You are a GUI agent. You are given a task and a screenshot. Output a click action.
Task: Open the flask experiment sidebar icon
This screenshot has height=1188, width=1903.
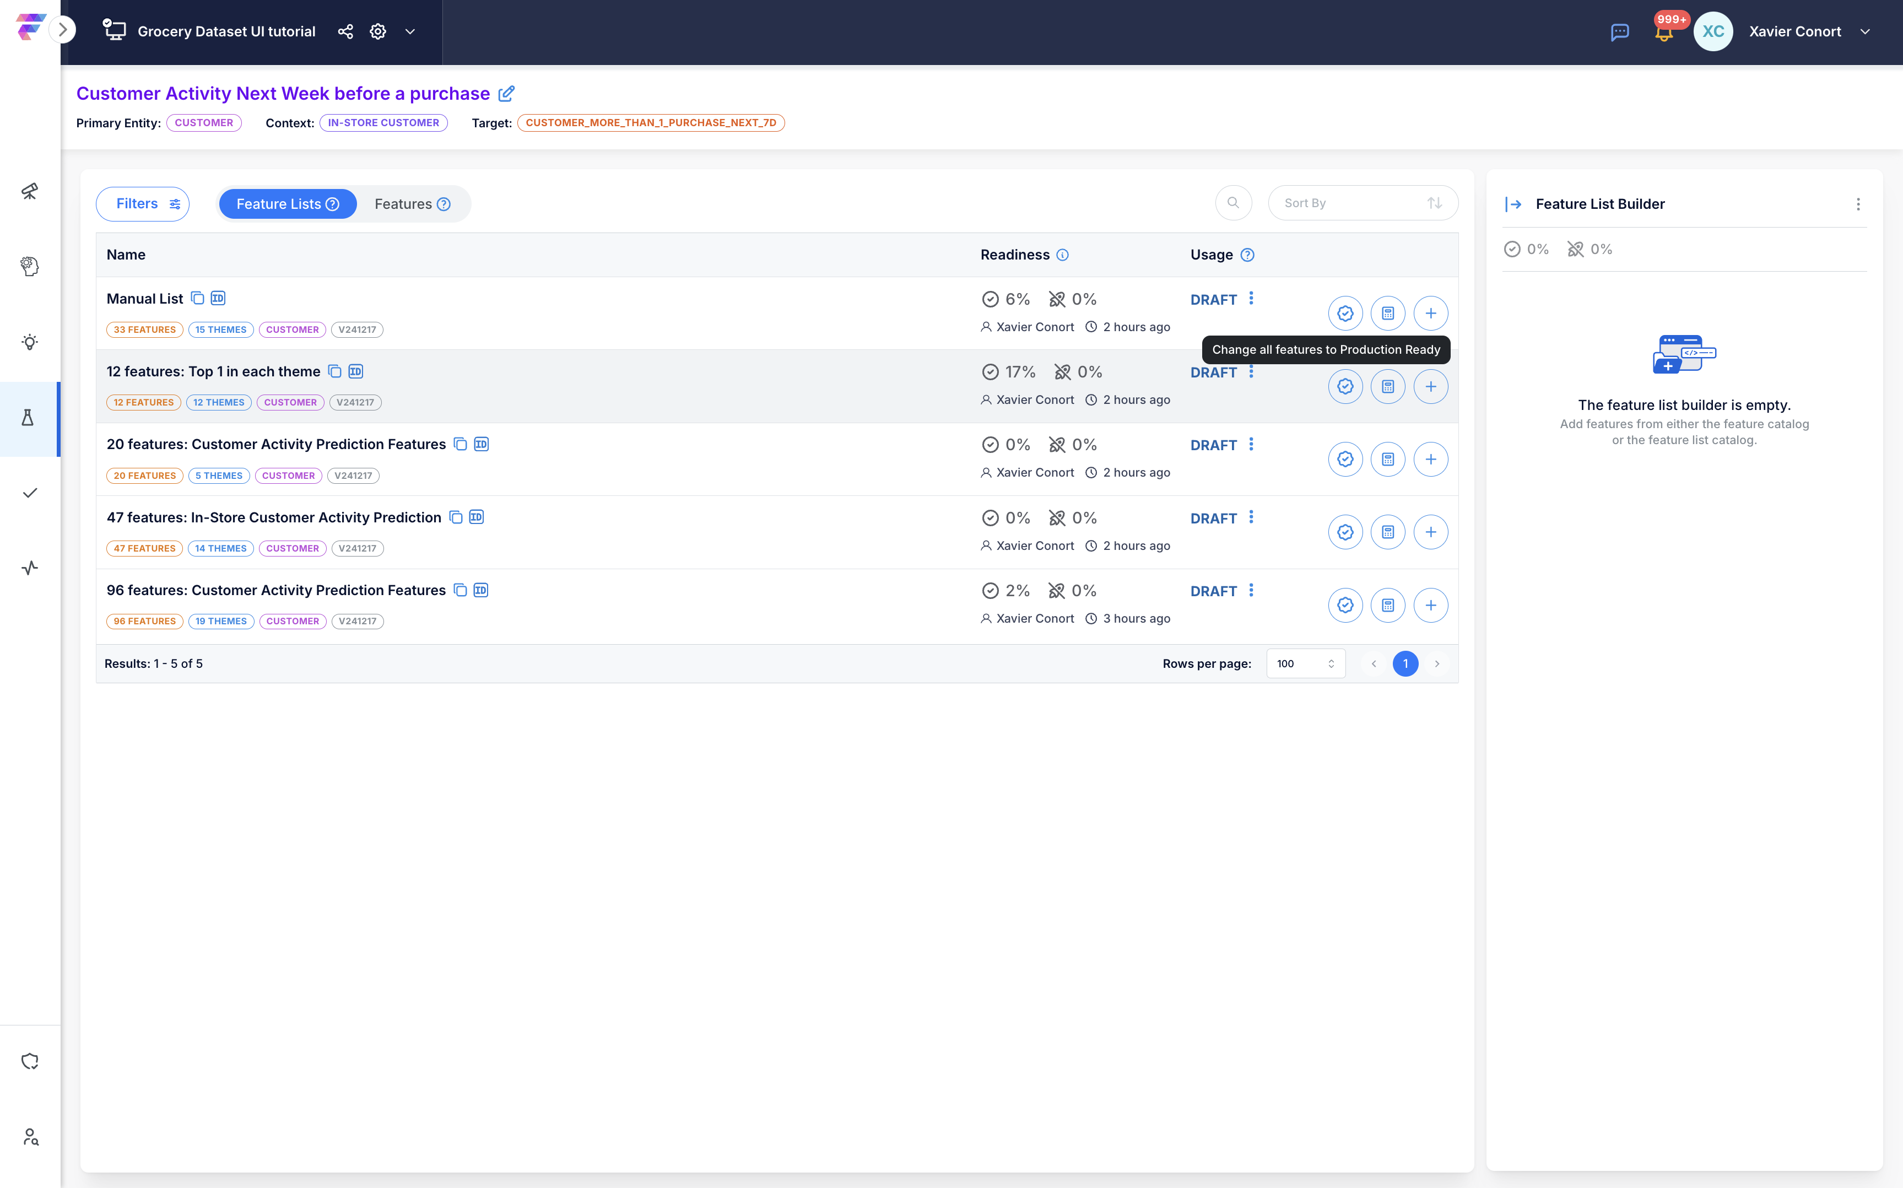click(28, 417)
